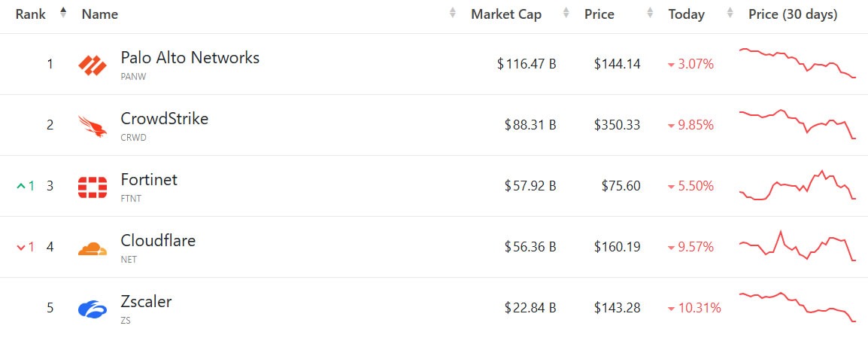View Palo Alto Networks 30-day price chart
Screen dimensions: 868x338
click(x=797, y=63)
